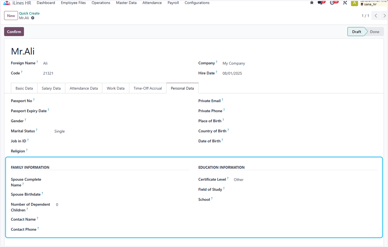Switch to the Work Data tab
The height and width of the screenshot is (247, 388).
[116, 88]
